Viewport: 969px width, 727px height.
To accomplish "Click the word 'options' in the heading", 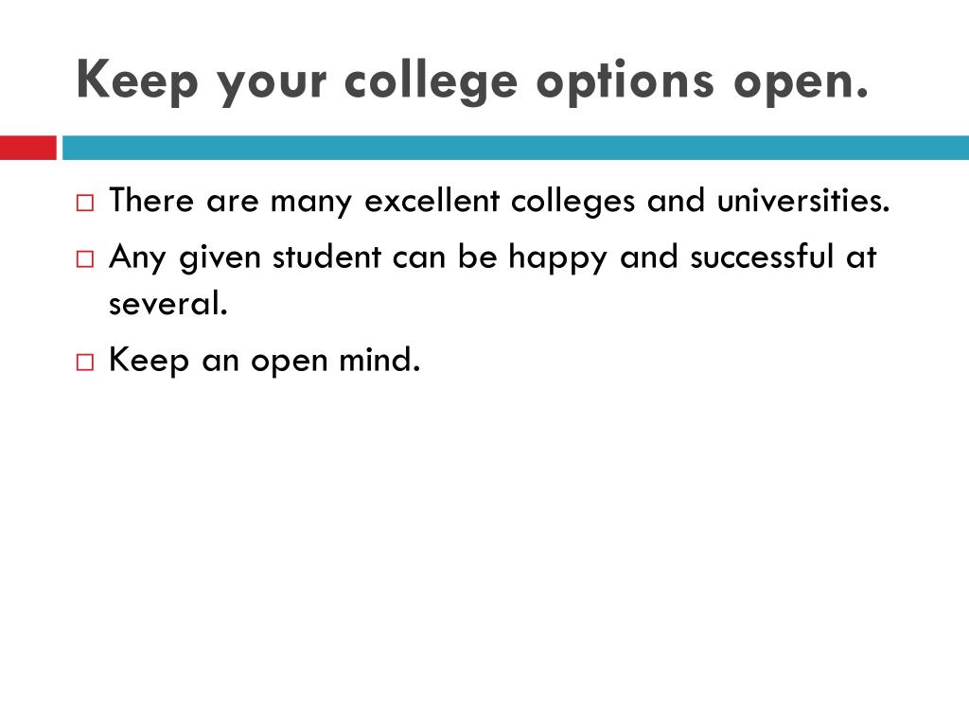I will click(625, 82).
